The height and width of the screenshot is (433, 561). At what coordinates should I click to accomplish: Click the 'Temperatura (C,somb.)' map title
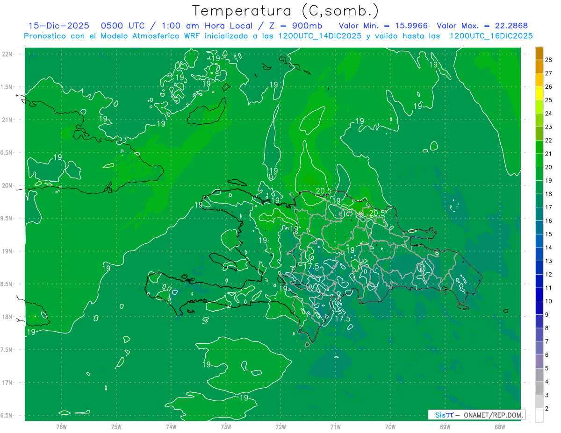pyautogui.click(x=285, y=10)
